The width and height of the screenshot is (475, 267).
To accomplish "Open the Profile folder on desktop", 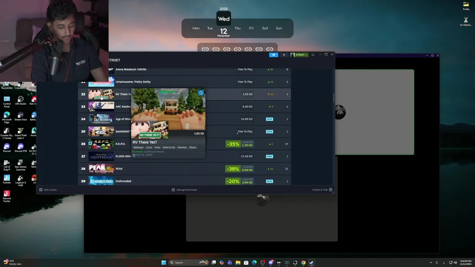I will pyautogui.click(x=466, y=6).
